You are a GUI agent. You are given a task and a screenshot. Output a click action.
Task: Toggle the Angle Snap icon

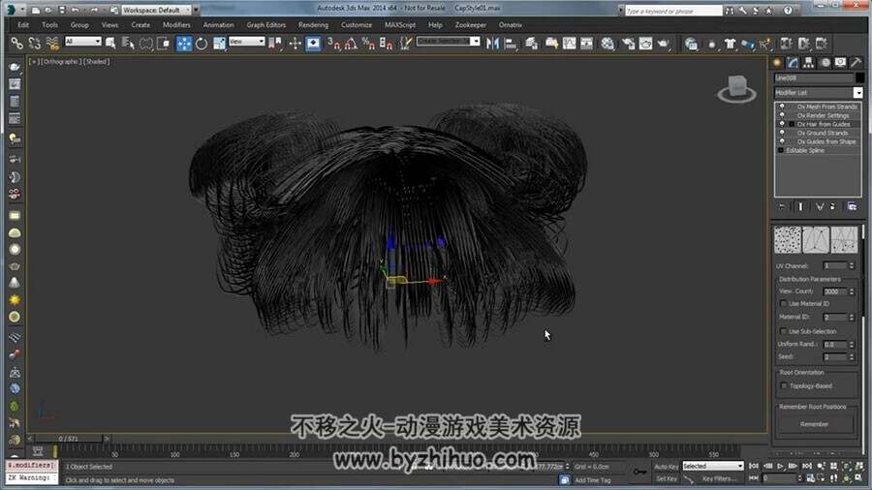coord(351,44)
